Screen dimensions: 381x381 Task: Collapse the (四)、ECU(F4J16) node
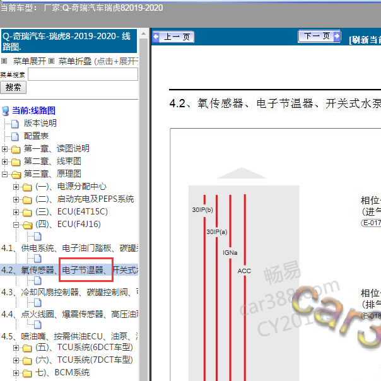point(16,225)
